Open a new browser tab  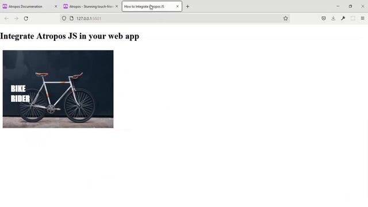[187, 6]
